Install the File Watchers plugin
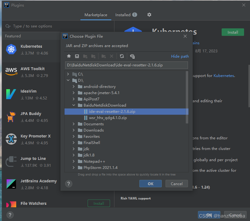 (99, 203)
